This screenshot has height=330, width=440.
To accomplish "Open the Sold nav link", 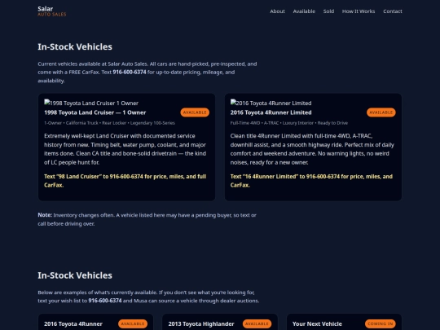I will point(328,11).
